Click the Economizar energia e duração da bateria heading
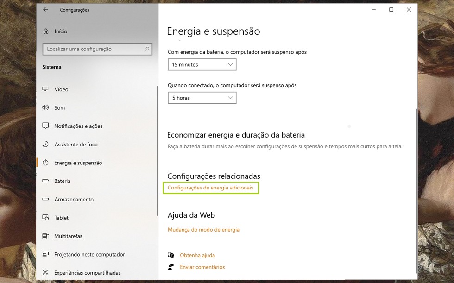The width and height of the screenshot is (454, 283). coord(236,135)
